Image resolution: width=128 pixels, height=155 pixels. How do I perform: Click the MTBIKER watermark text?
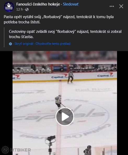pyautogui.click(x=21, y=150)
